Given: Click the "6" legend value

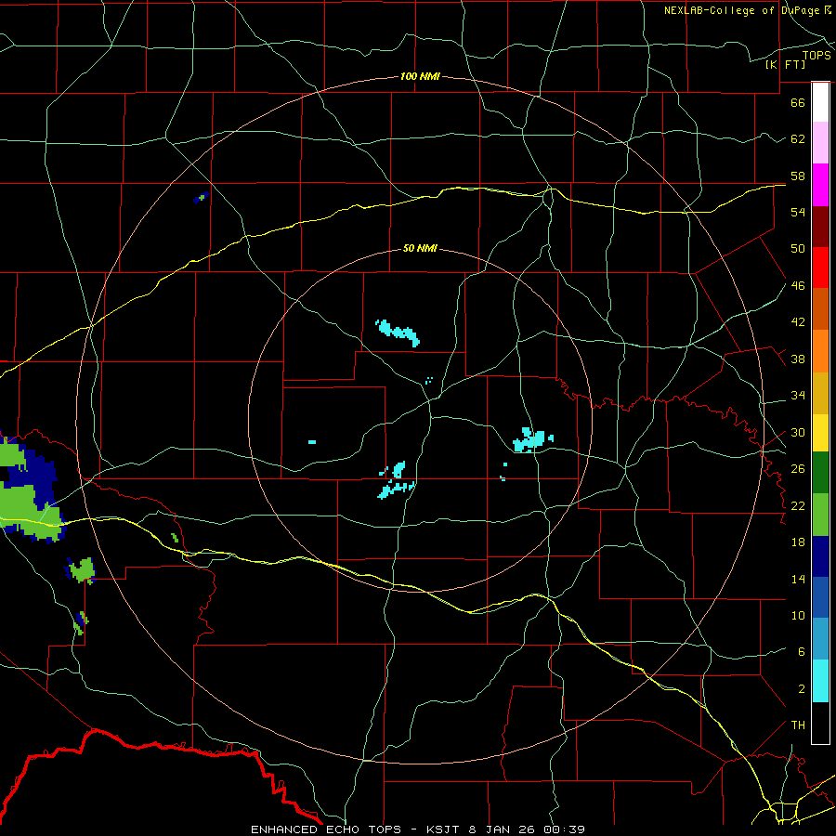Looking at the screenshot, I should 802,652.
